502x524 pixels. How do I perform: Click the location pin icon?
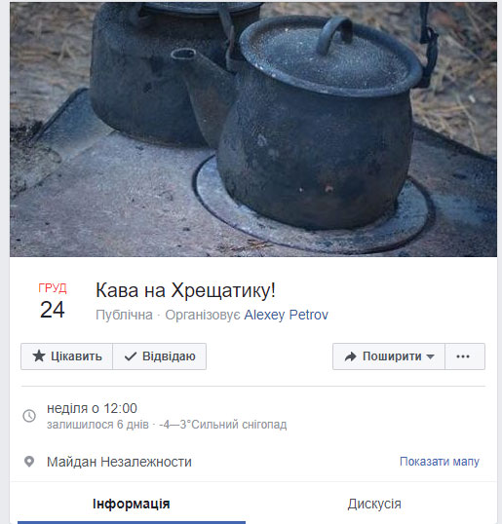(x=29, y=462)
